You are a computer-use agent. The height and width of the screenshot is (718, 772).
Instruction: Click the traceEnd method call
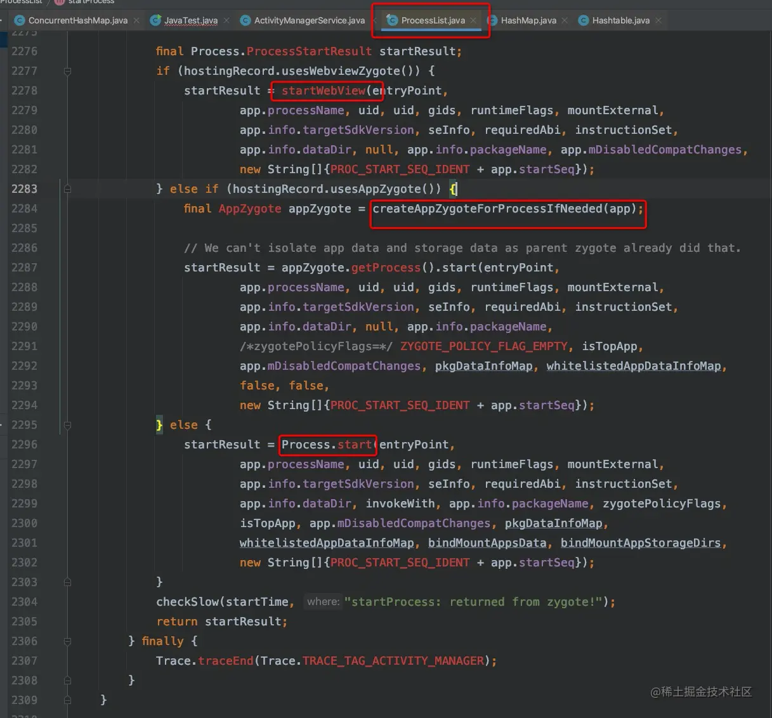tap(225, 661)
